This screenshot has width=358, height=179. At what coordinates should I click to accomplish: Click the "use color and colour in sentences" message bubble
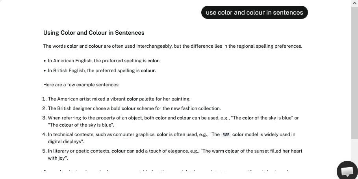254,13
